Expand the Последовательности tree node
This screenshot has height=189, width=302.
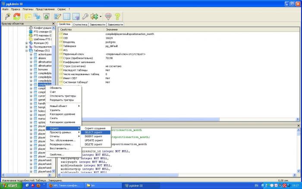pos(27,47)
